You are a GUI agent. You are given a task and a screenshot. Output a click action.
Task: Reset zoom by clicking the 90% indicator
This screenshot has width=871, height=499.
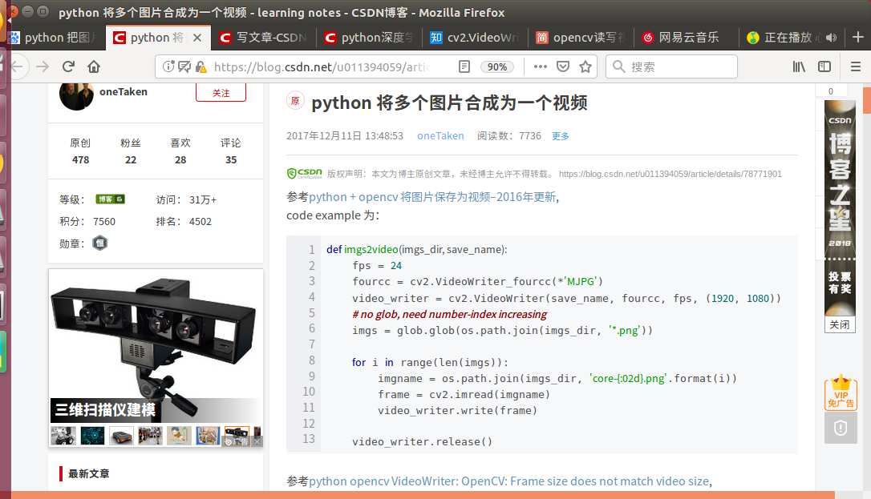pos(497,67)
